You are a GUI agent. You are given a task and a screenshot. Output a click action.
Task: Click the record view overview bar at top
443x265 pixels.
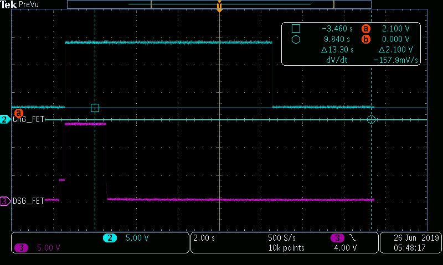pos(219,4)
